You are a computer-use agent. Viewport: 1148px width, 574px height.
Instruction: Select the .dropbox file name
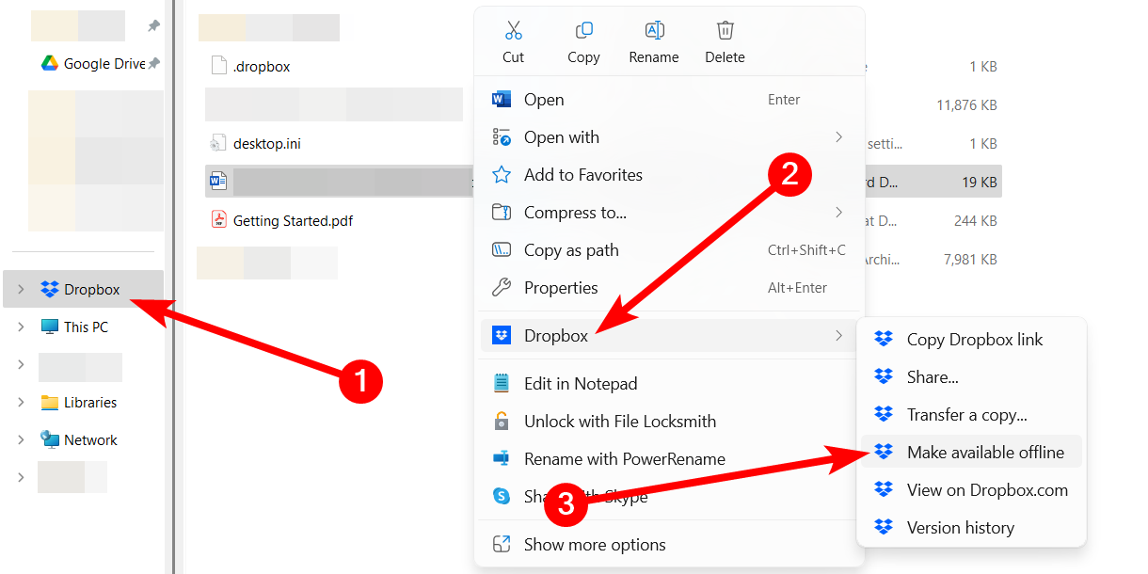tap(261, 67)
